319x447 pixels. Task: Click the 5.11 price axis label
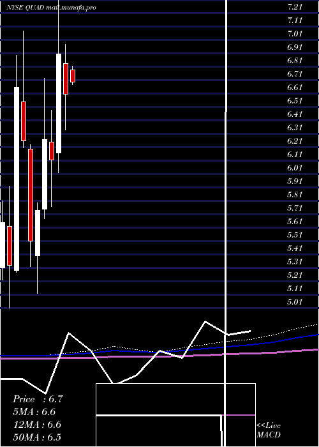295,289
